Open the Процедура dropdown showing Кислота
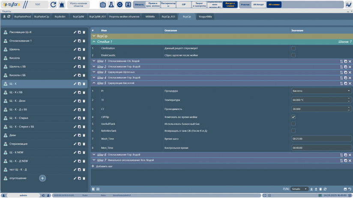 pos(321,91)
